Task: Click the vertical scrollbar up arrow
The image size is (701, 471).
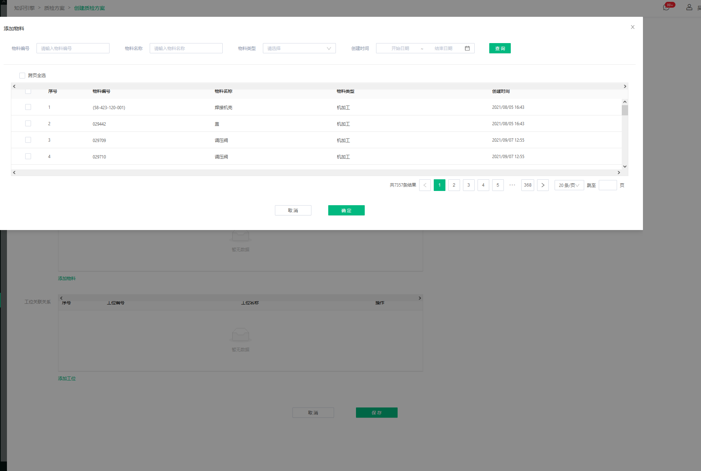Action: [625, 102]
